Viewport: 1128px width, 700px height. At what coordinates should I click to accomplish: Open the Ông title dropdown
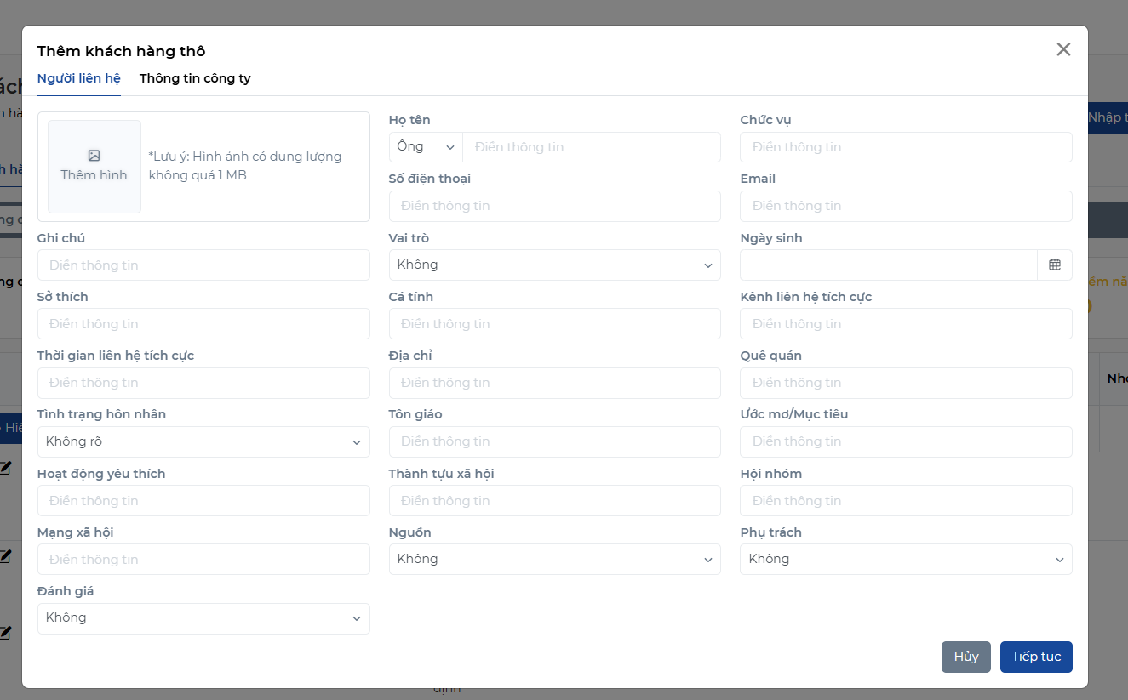(426, 147)
